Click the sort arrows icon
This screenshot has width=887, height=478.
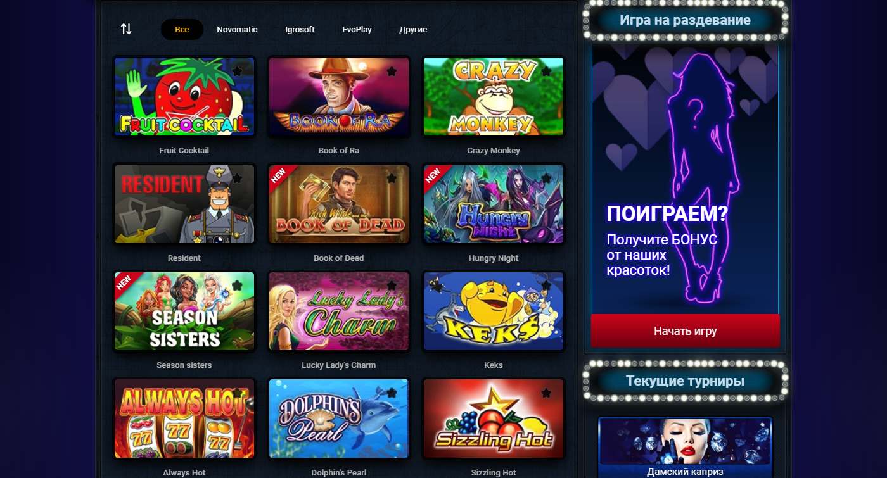(126, 29)
